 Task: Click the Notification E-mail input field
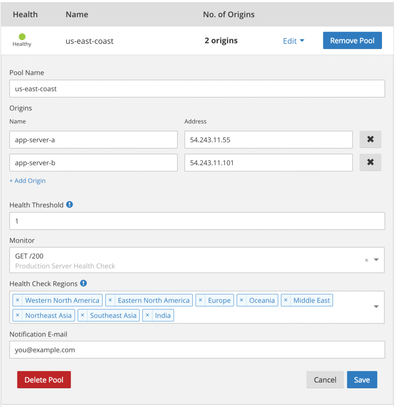tap(197, 350)
